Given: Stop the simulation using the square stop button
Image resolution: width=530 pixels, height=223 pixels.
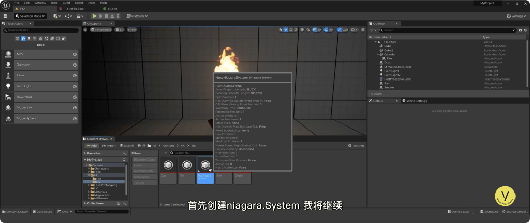Looking at the screenshot, I should tap(107, 16).
